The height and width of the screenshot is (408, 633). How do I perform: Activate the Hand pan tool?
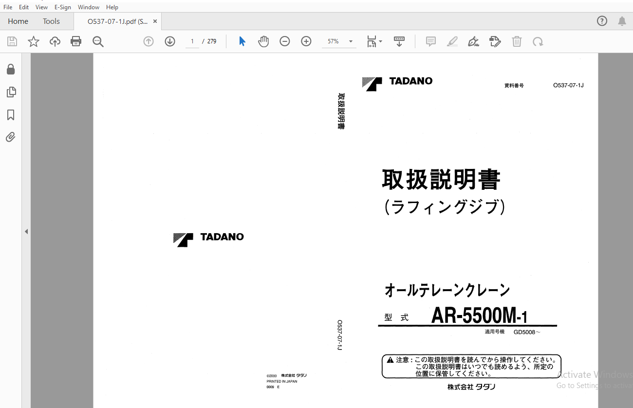click(263, 41)
